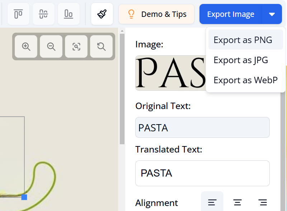The width and height of the screenshot is (287, 211).
Task: Reset the canvas view
Action: [x=101, y=46]
